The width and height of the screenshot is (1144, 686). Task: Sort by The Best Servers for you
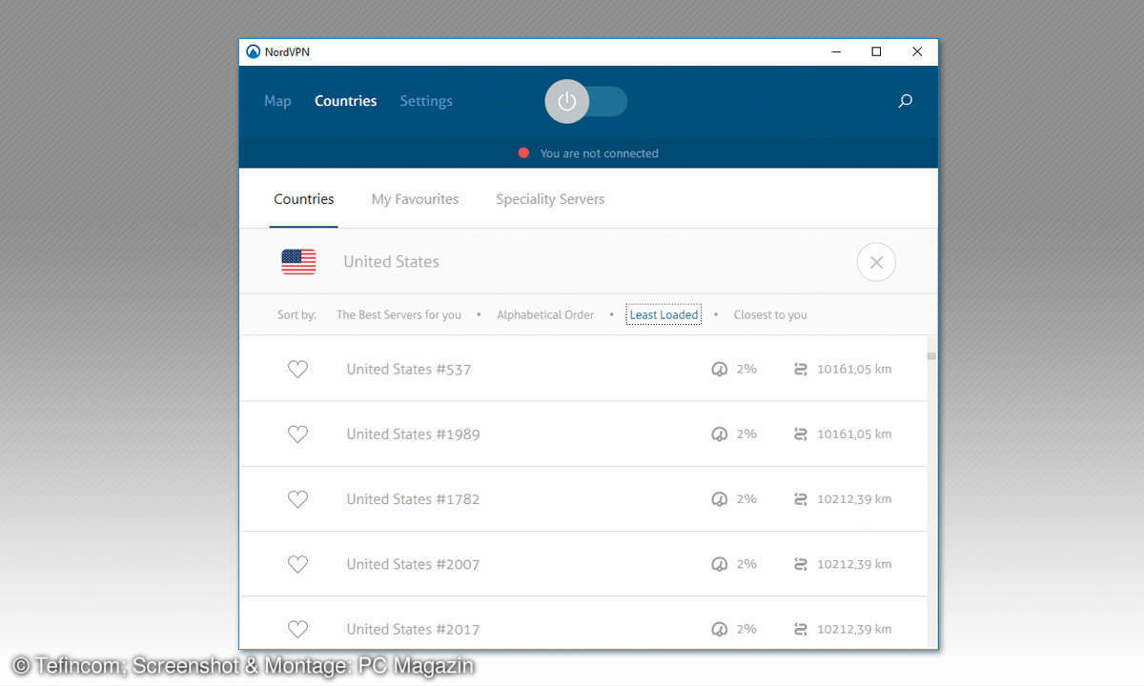coord(398,314)
